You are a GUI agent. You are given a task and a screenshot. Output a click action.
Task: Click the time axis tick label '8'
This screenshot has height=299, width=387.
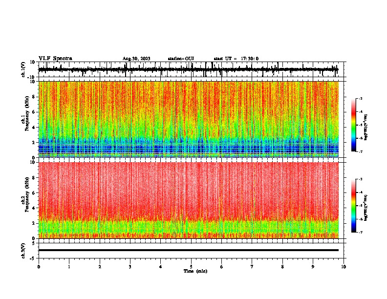(282, 267)
